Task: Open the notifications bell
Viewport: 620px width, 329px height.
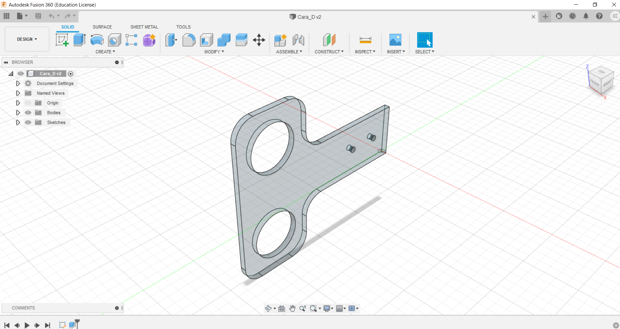Action: pos(586,16)
